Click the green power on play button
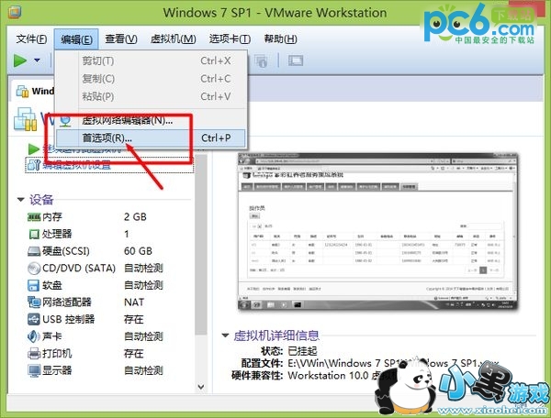This screenshot has height=418, width=551. [x=20, y=60]
